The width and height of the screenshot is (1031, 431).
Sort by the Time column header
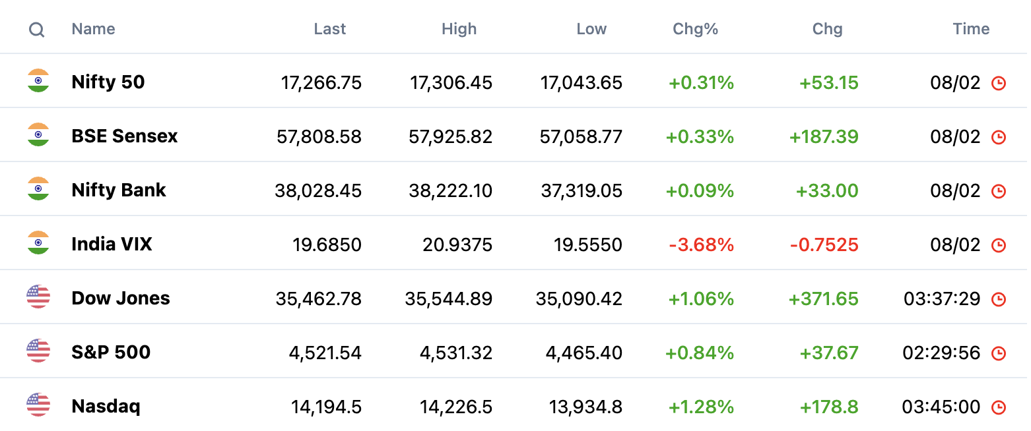971,29
